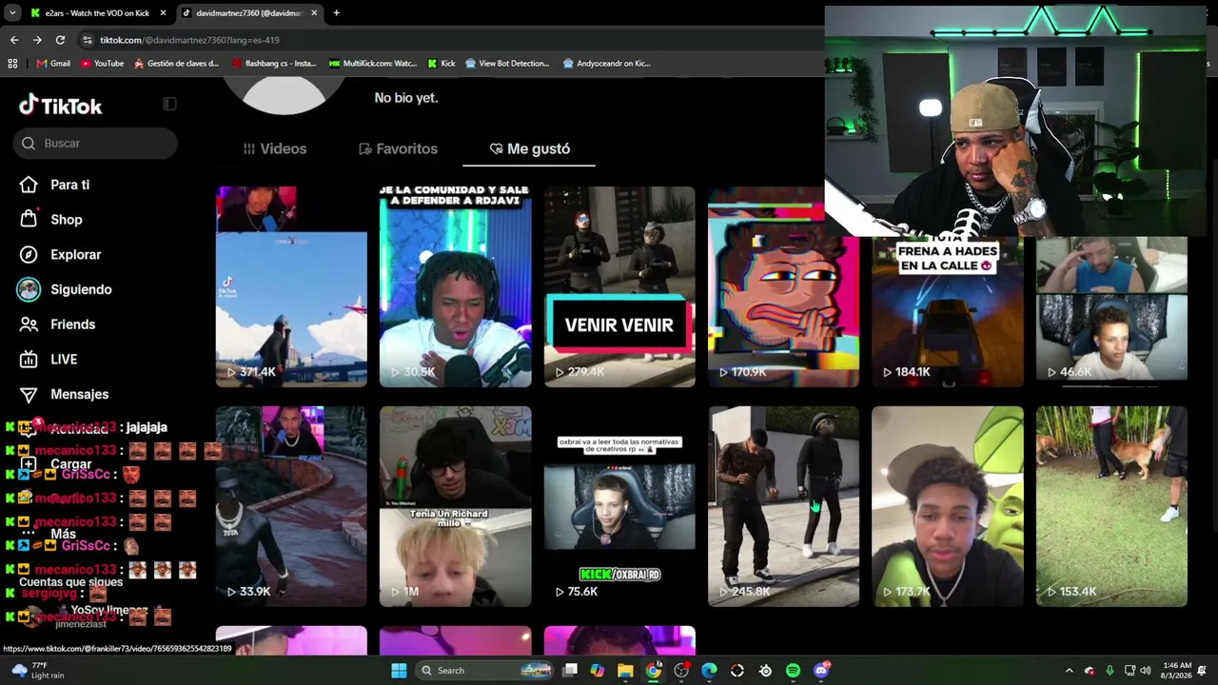The image size is (1218, 685).
Task: Open Discord from the taskbar
Action: pyautogui.click(x=821, y=671)
